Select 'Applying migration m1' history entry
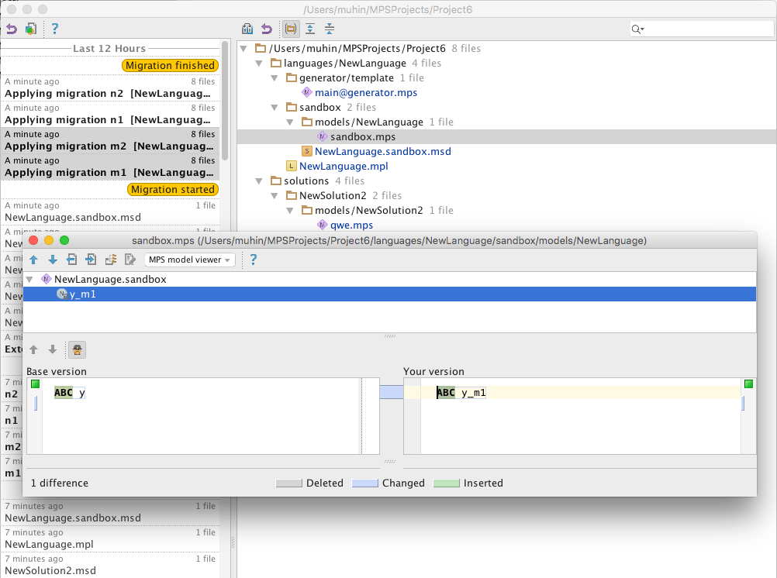Image resolution: width=777 pixels, height=578 pixels. [x=109, y=173]
